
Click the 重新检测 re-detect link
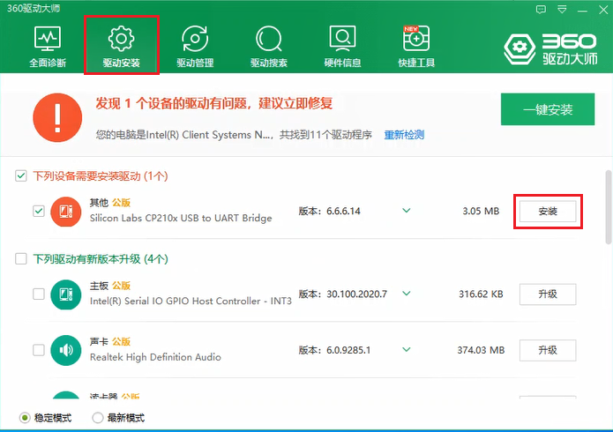tap(404, 135)
